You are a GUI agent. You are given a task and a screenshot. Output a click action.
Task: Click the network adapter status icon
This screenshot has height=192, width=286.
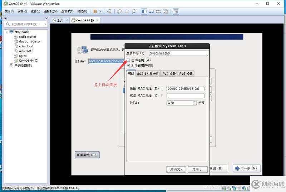(234, 188)
